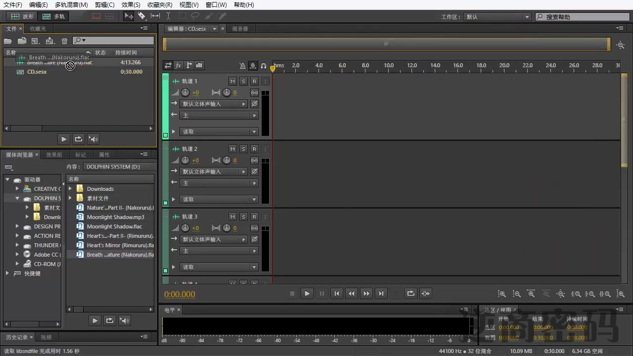Click the 搜索帮助 search field
The height and width of the screenshot is (356, 633).
(582, 17)
